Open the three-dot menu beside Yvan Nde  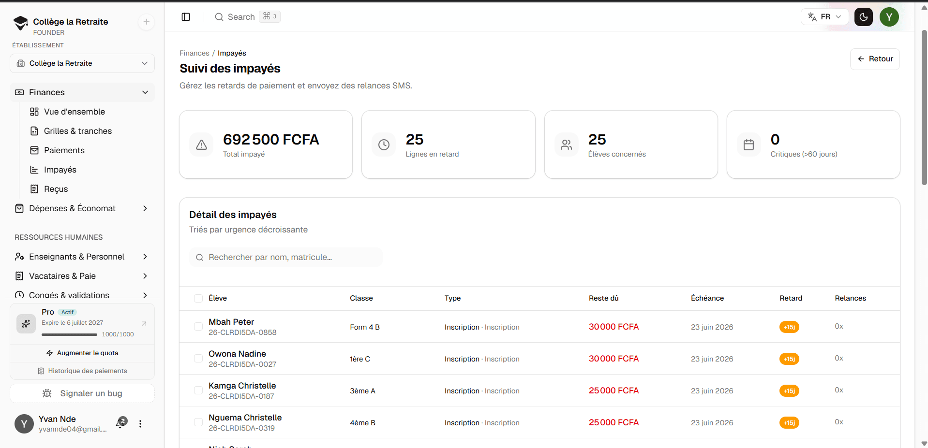click(140, 424)
